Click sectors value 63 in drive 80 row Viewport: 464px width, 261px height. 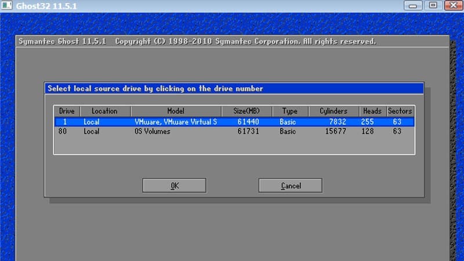coord(397,132)
